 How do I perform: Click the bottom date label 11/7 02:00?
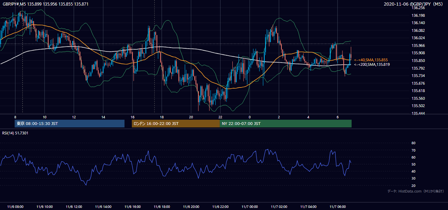click(279, 207)
